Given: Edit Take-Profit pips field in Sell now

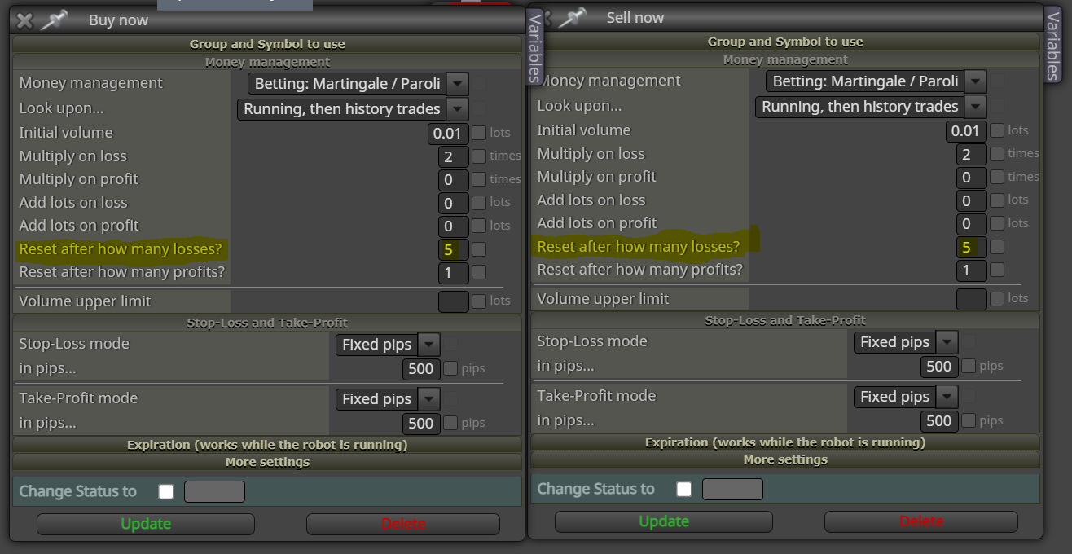Looking at the screenshot, I should (939, 421).
